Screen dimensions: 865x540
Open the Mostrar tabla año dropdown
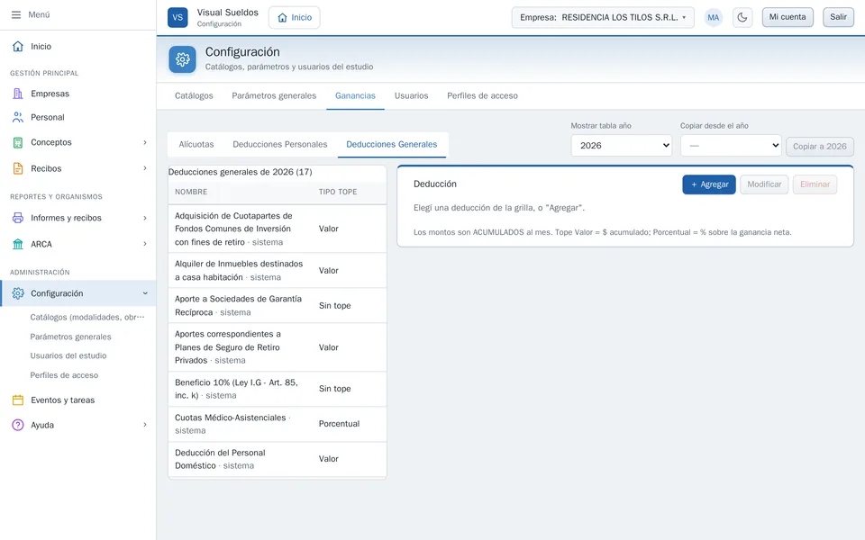pos(621,146)
